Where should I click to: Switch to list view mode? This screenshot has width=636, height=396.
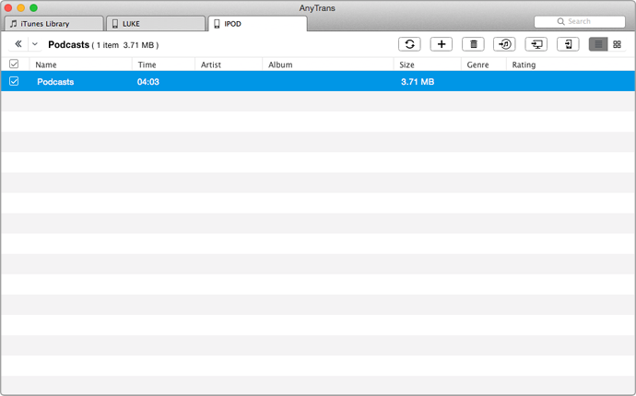point(598,44)
